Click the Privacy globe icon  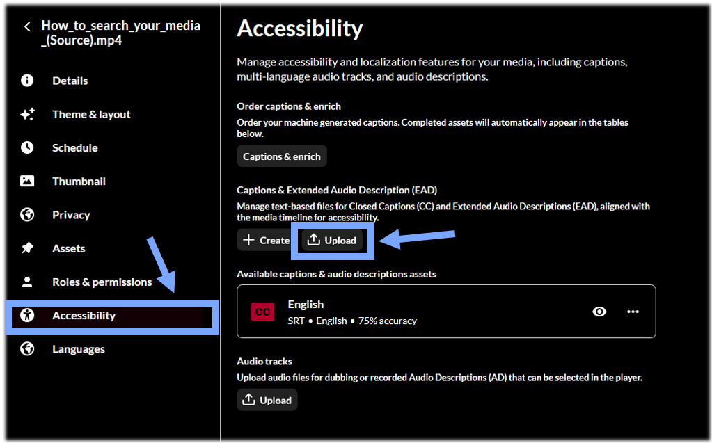[27, 214]
